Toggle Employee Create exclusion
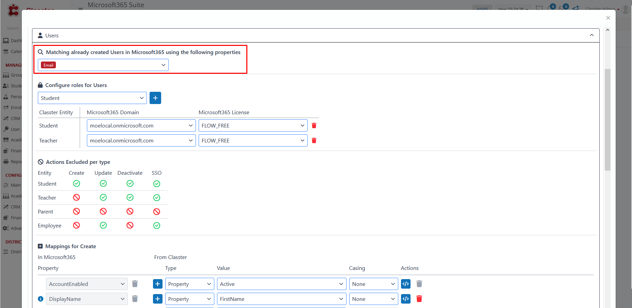 coord(77,225)
